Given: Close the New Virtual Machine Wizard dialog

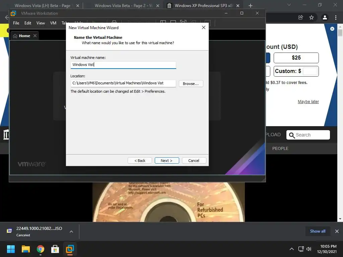Looking at the screenshot, I should click(203, 27).
